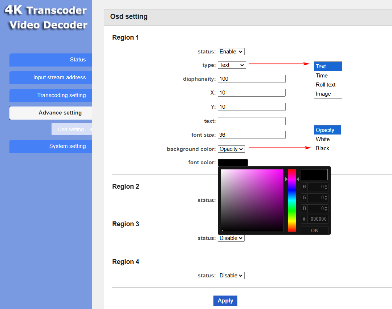Viewport: 392px width, 309px height.
Task: Open Region 3 status dropdown
Action: tap(231, 238)
